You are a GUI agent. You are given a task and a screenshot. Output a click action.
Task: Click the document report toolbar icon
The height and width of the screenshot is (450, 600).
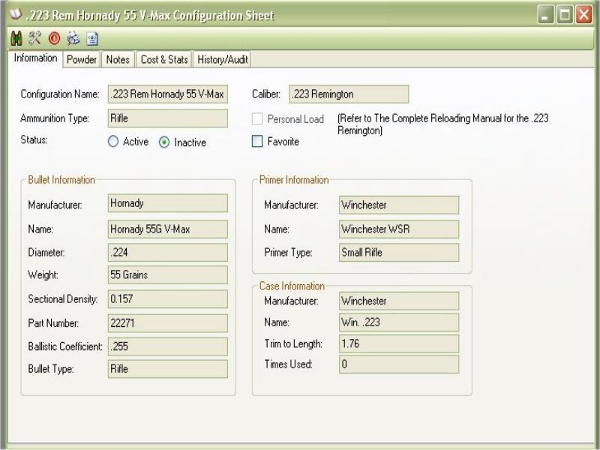coord(92,39)
